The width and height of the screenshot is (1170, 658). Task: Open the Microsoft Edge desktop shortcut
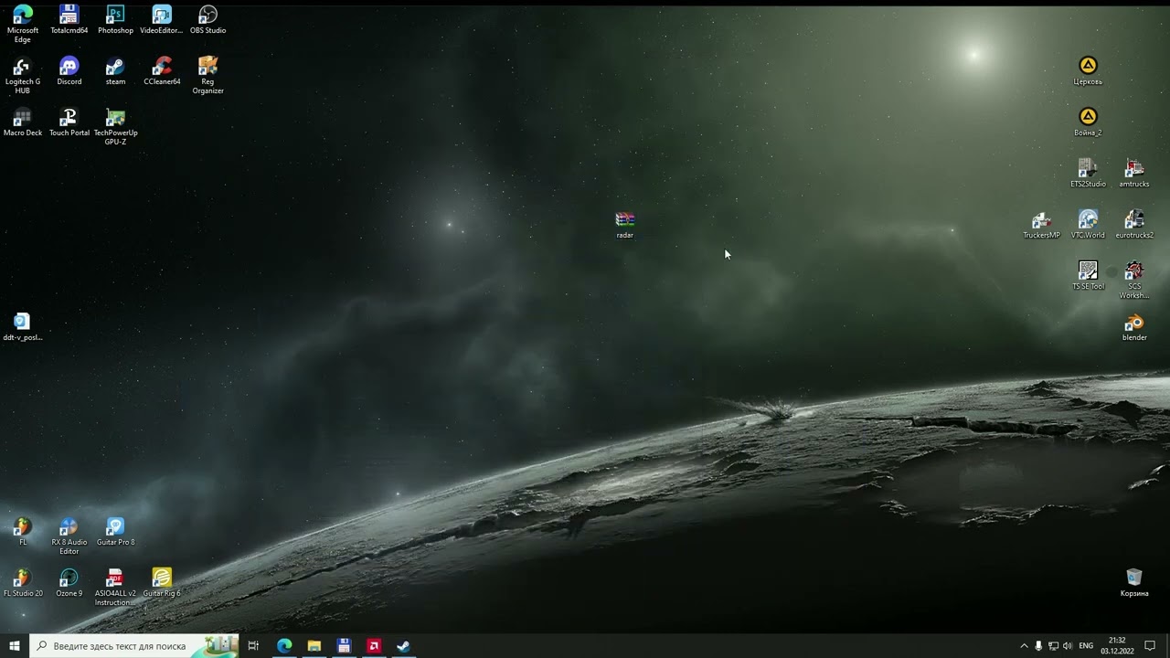pos(23,24)
